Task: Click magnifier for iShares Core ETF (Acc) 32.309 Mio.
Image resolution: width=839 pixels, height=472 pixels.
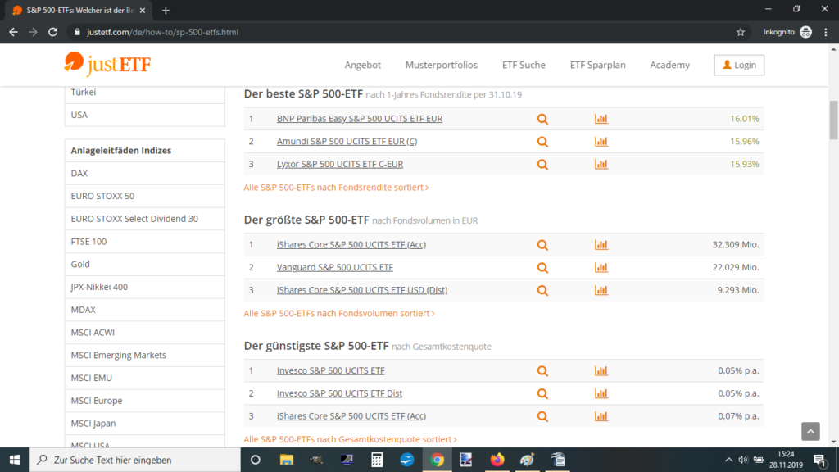Action: point(542,245)
